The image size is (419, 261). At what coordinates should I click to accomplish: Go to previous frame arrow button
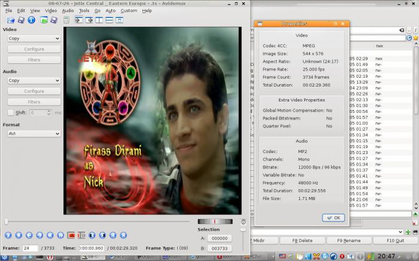click(29, 235)
